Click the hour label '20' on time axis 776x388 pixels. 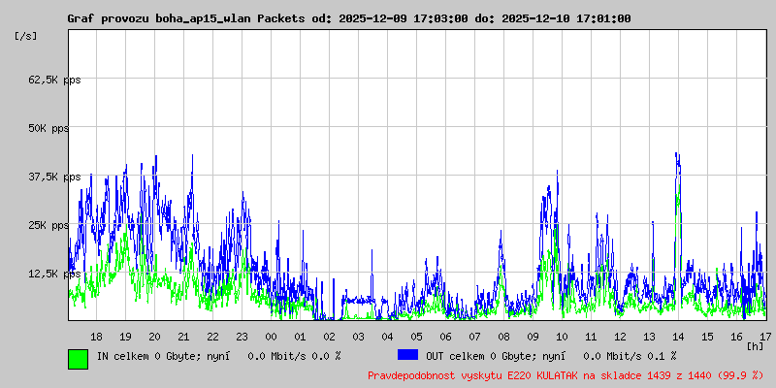tap(155, 337)
